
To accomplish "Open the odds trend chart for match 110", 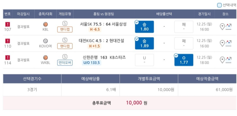I will pos(228,43).
